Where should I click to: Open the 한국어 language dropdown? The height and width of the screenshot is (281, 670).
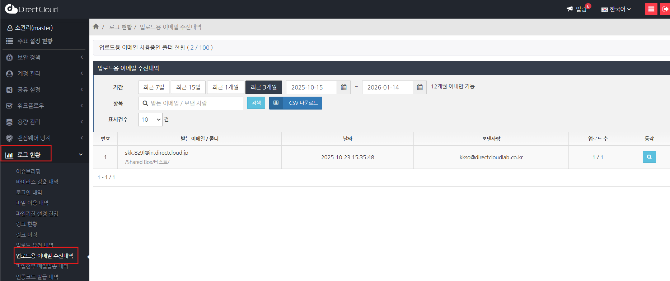pyautogui.click(x=616, y=9)
